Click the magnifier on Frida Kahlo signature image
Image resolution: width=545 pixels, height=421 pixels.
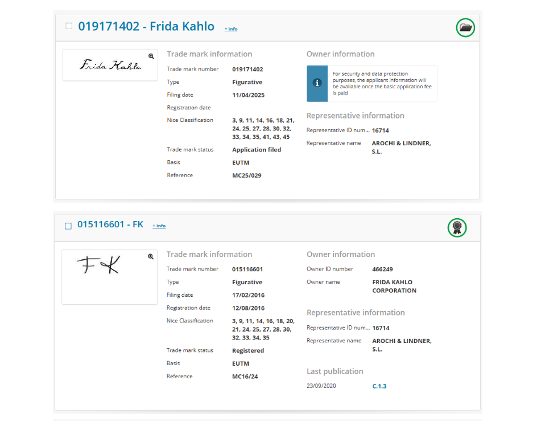tap(151, 56)
